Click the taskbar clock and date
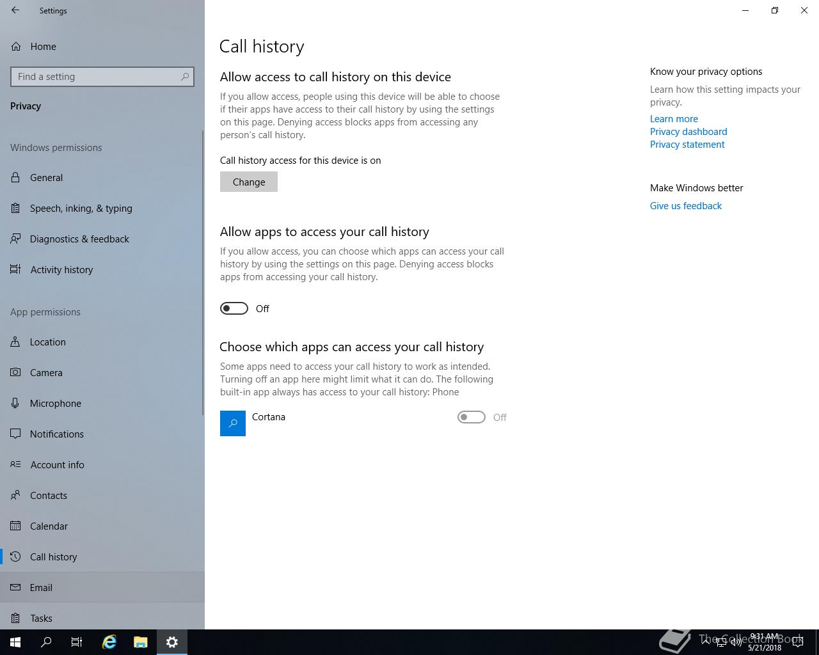The width and height of the screenshot is (819, 655). [765, 642]
